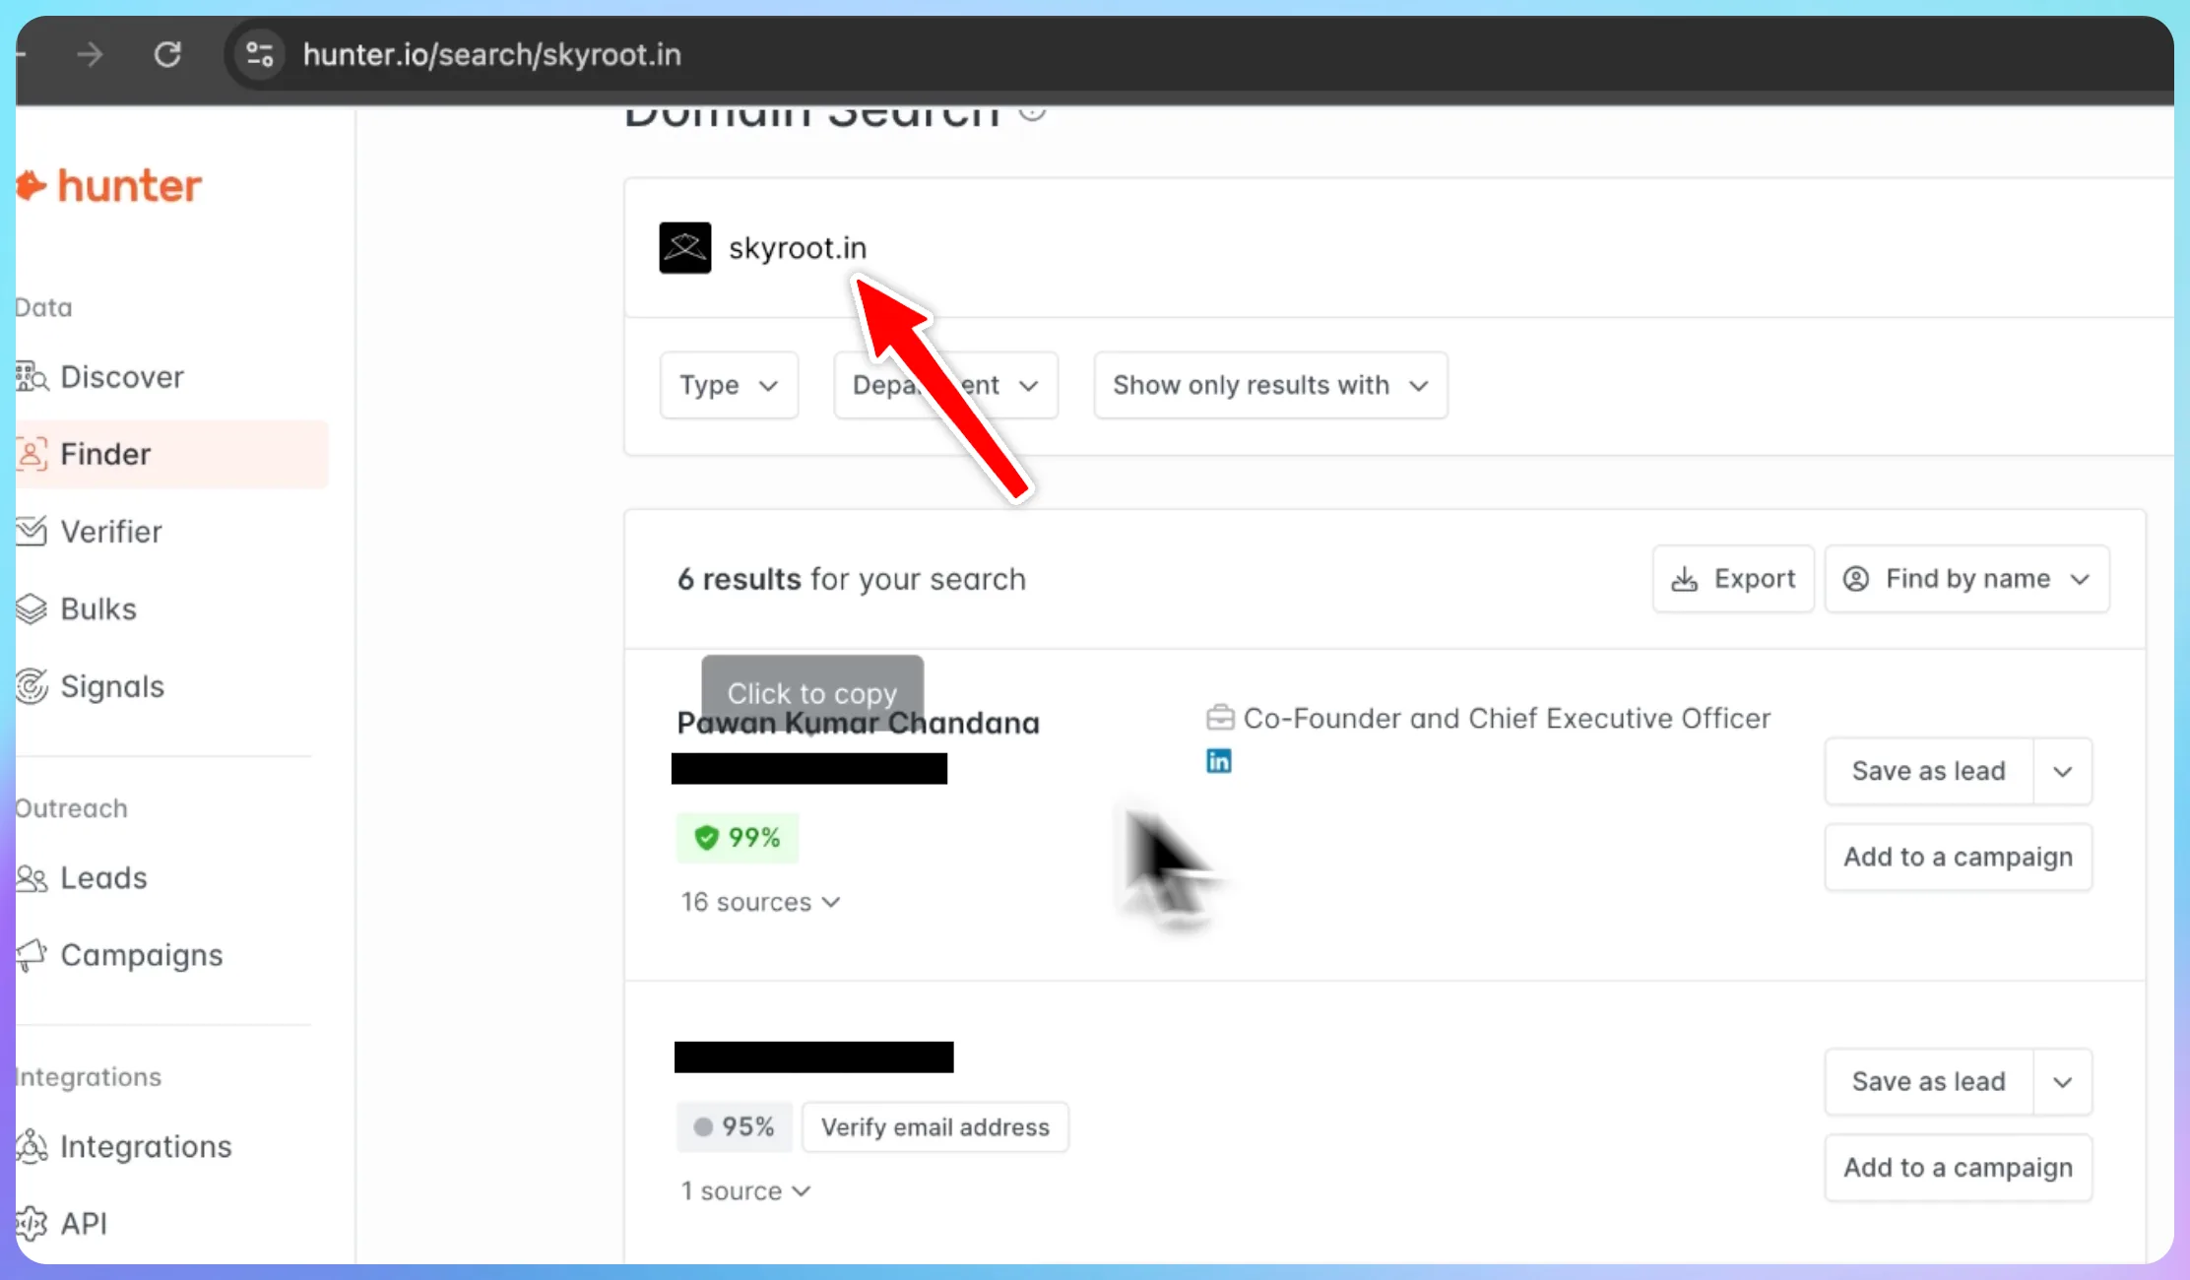The height and width of the screenshot is (1280, 2190).
Task: Open site information icon in address bar
Action: click(x=260, y=54)
